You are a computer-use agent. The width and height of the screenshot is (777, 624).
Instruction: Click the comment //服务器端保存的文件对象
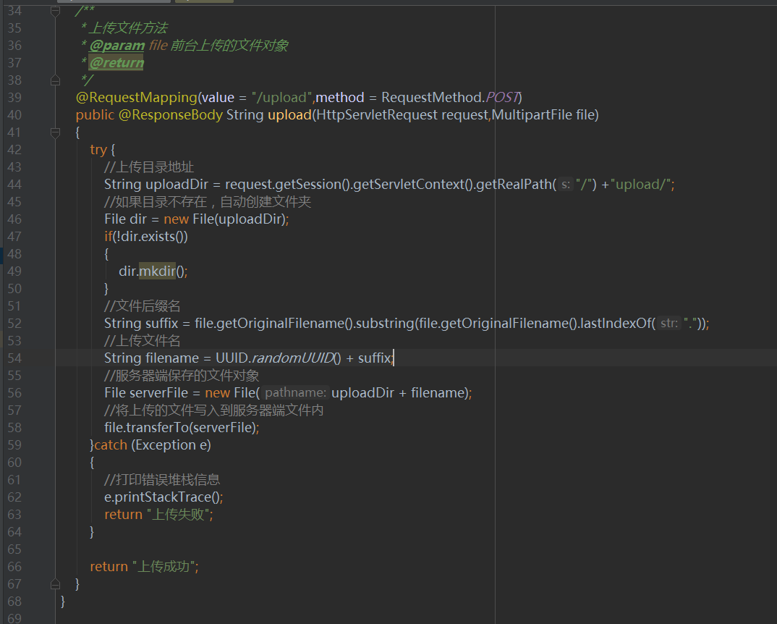[x=182, y=376]
